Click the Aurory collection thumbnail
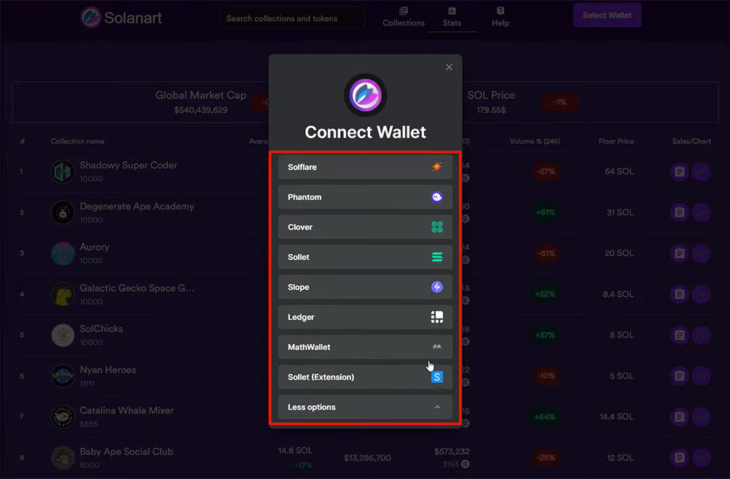 62,253
